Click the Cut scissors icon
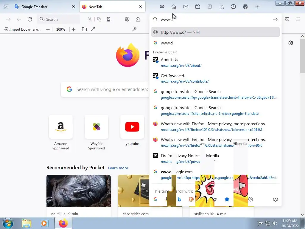305x229 pixels. (x=89, y=19)
